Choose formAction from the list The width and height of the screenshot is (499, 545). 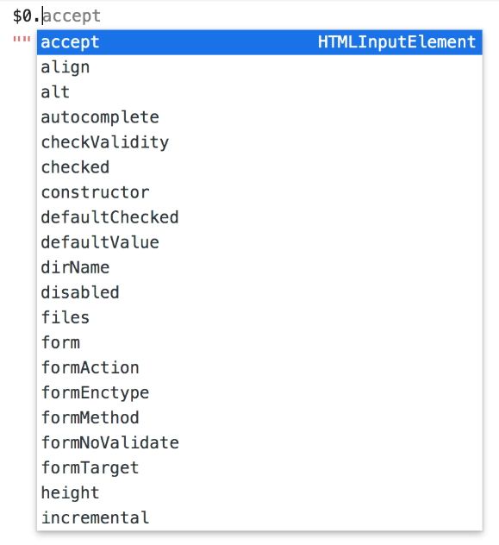[x=259, y=367]
